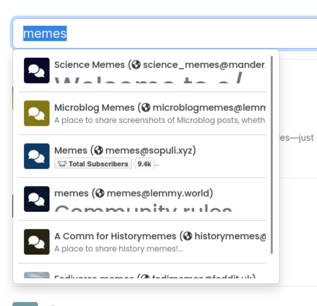The image size is (317, 306).
Task: Click the suggestion list vertical scrollbar
Action: click(x=272, y=153)
